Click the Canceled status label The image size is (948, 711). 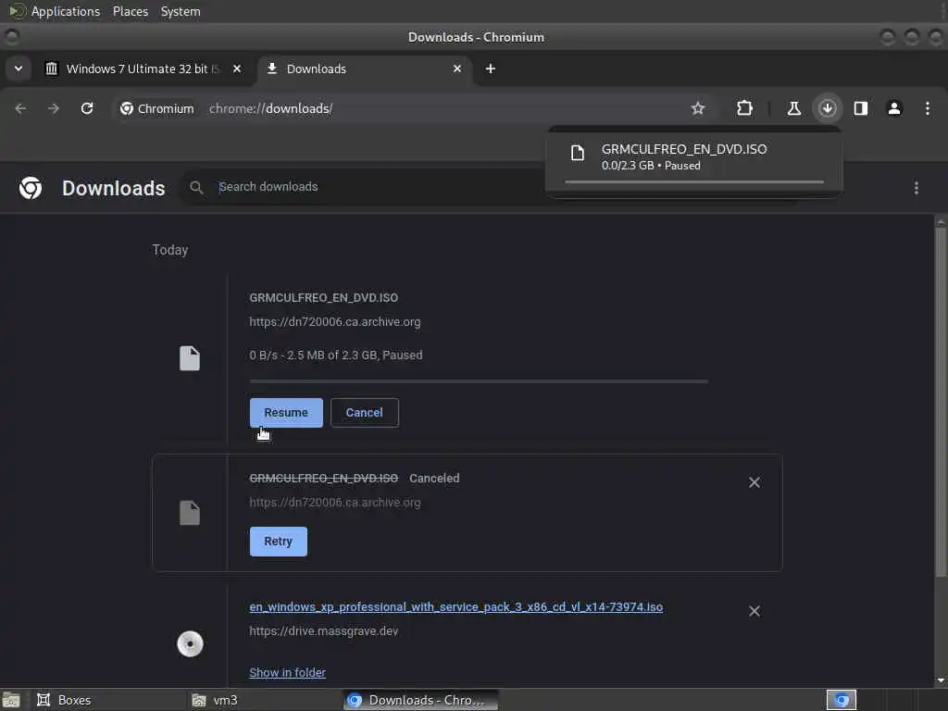pyautogui.click(x=434, y=478)
